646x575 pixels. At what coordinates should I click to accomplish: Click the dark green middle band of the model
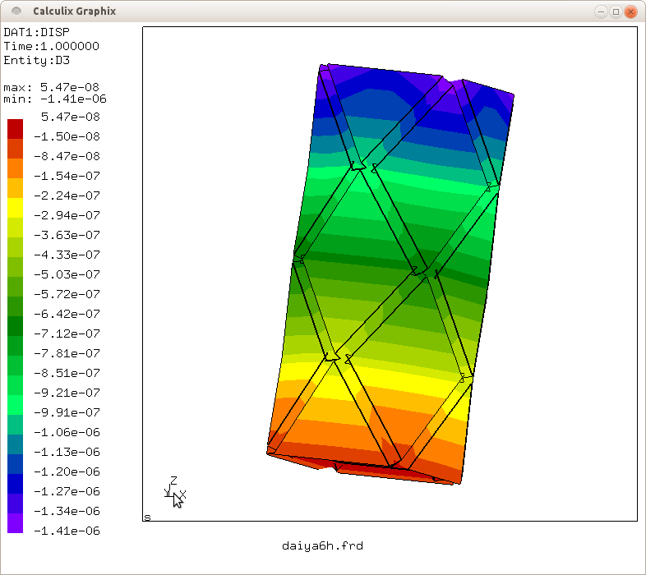point(391,265)
